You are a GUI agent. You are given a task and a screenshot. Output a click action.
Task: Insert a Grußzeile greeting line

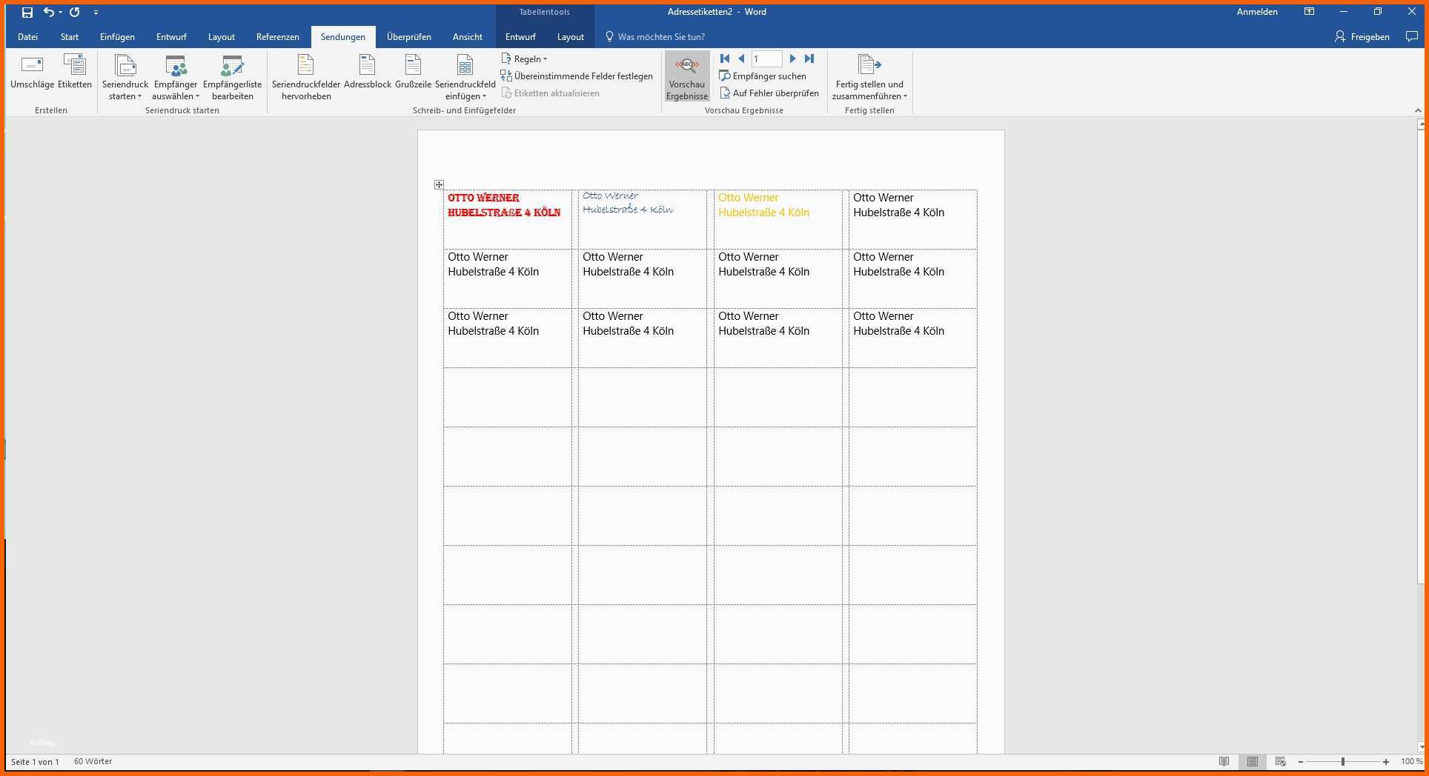413,72
